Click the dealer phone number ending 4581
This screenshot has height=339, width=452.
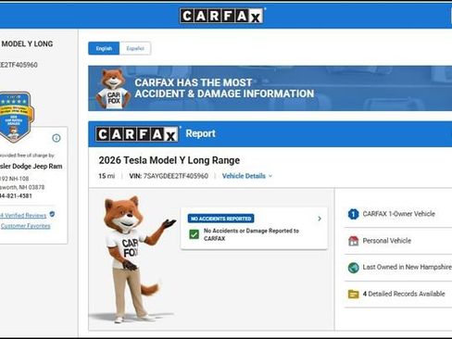coord(16,195)
